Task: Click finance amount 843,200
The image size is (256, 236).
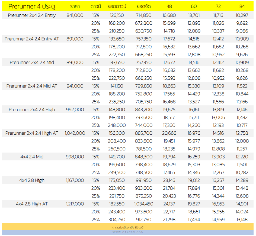Action: (144, 110)
